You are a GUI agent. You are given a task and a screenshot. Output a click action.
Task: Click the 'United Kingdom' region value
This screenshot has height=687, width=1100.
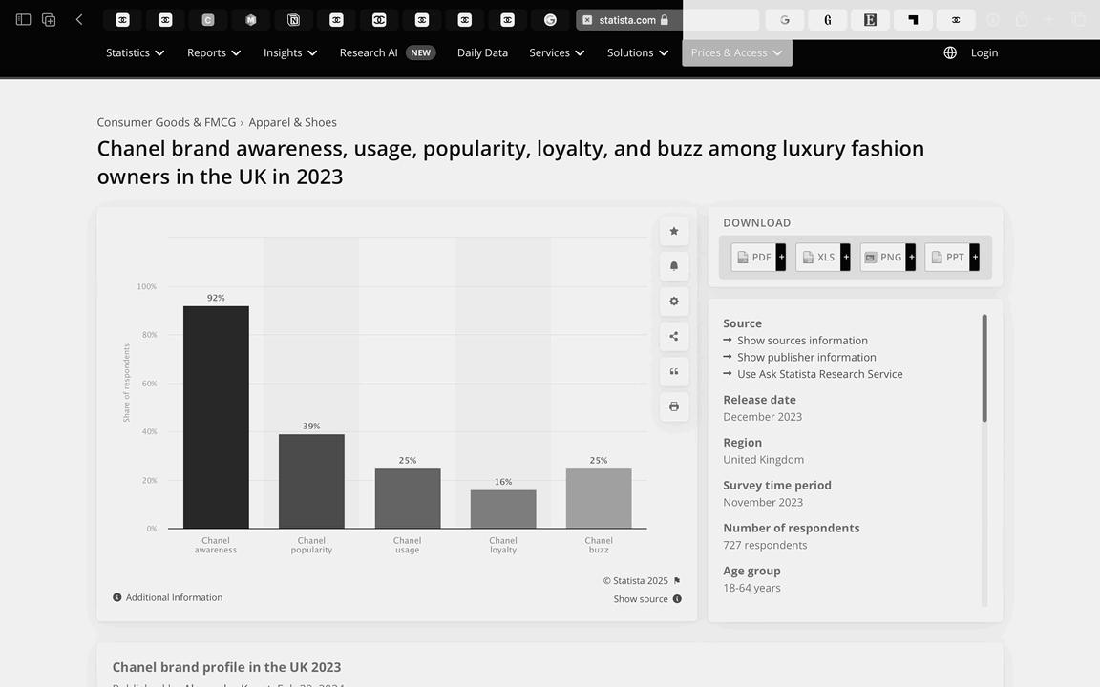click(763, 459)
